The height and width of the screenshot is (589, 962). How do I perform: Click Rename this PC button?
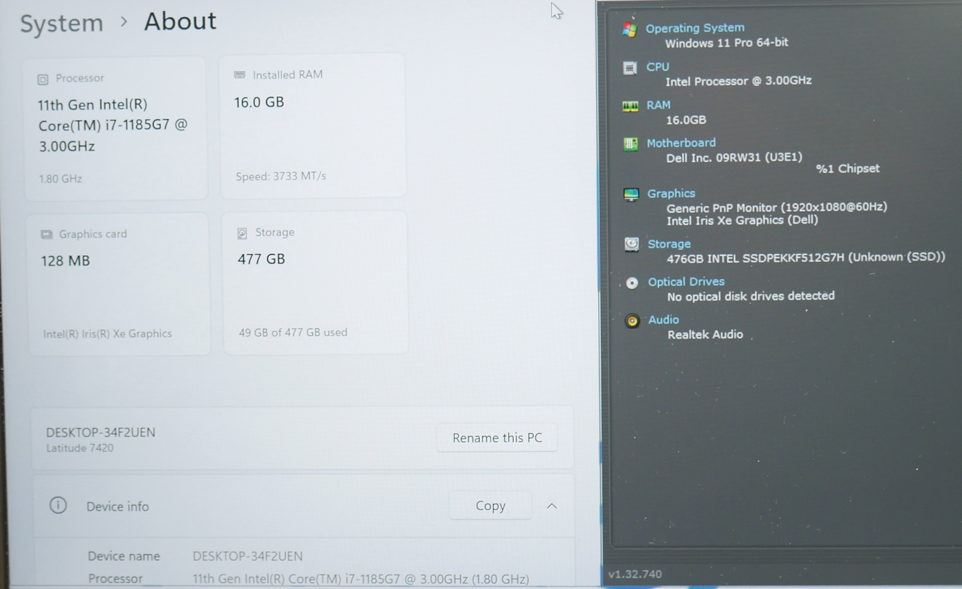[497, 438]
